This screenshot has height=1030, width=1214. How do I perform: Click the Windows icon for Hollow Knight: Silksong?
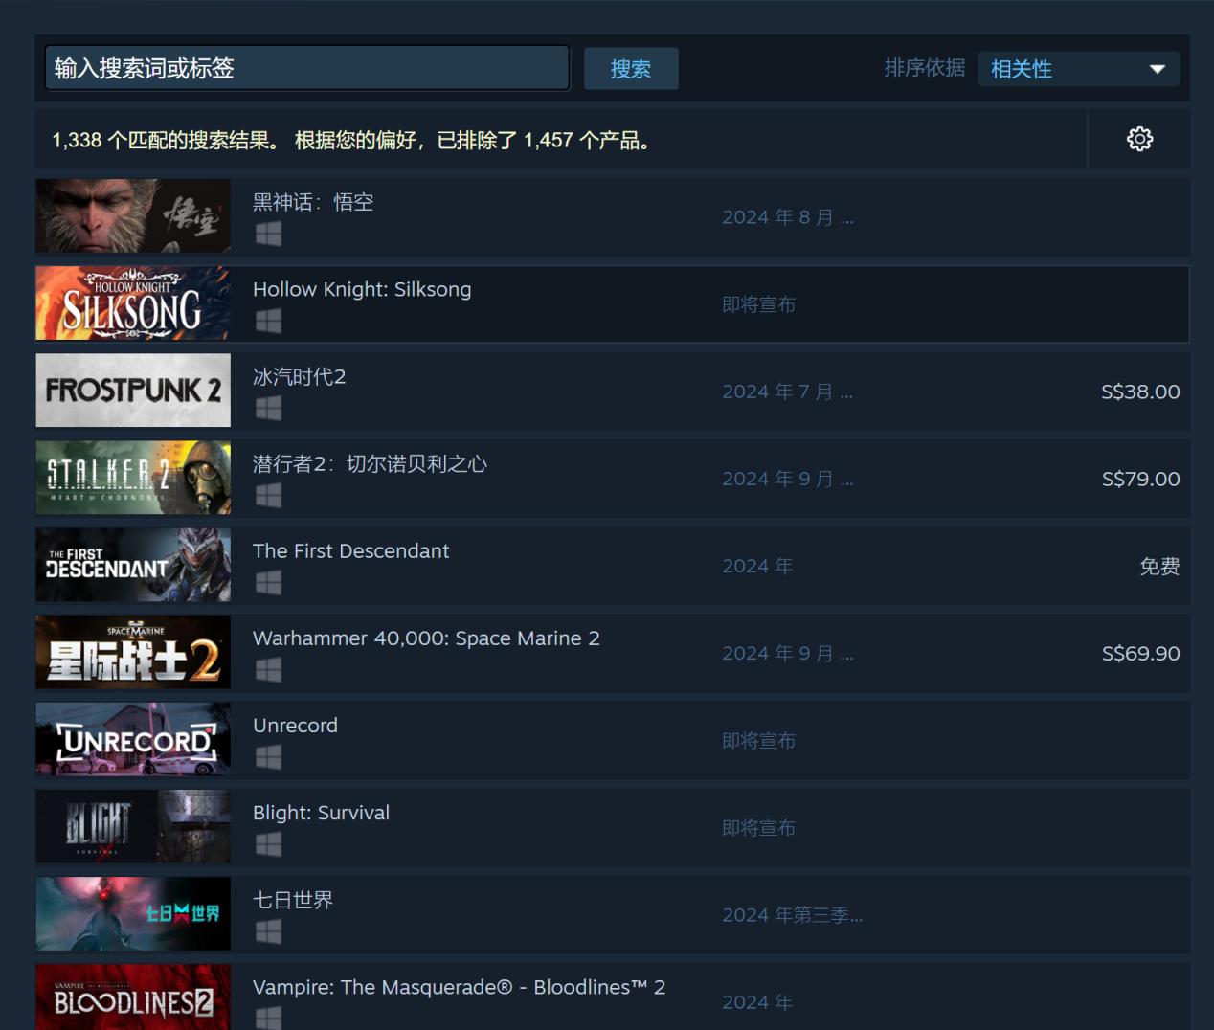pyautogui.click(x=268, y=321)
